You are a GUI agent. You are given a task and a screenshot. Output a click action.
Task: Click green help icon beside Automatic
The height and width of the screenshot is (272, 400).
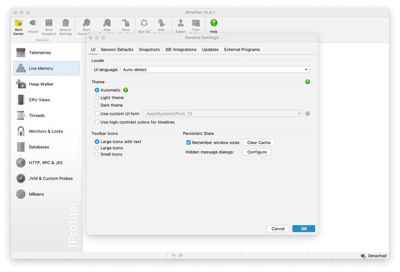click(126, 90)
